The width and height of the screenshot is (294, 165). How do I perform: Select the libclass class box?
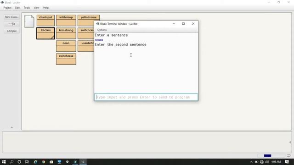45,33
